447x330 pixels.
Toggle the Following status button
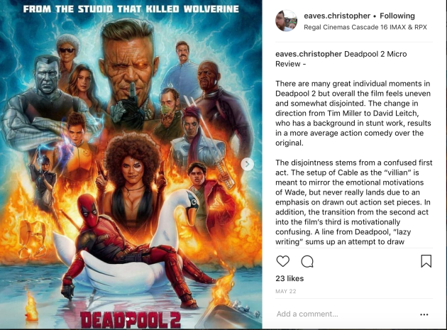(397, 16)
